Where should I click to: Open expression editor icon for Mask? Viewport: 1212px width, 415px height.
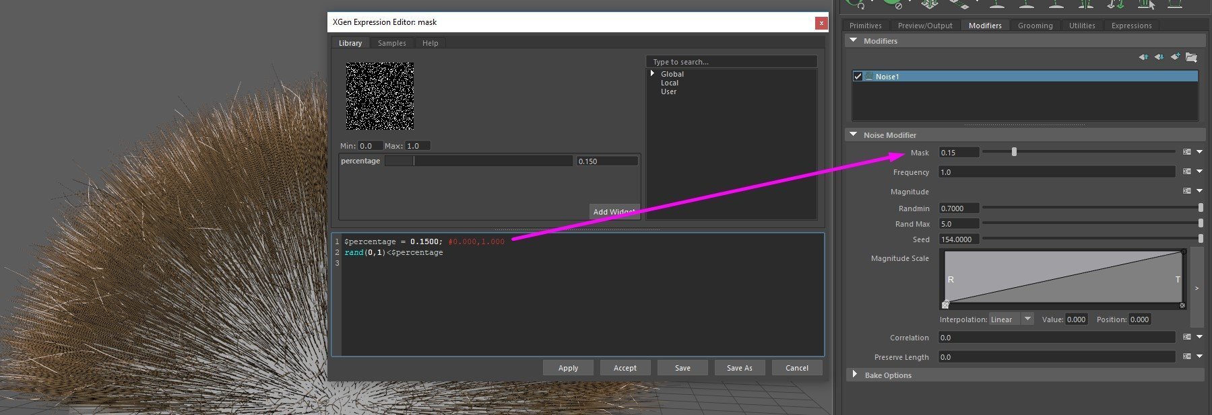(x=1187, y=152)
